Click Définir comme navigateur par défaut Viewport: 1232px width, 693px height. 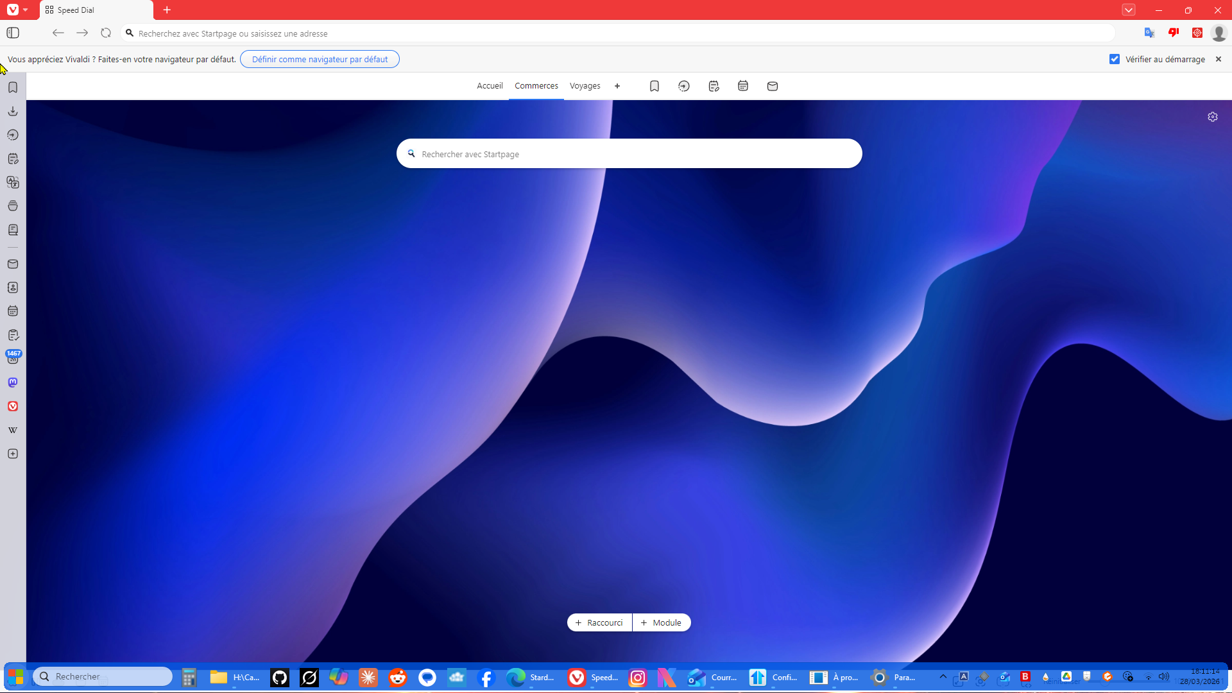tap(320, 59)
